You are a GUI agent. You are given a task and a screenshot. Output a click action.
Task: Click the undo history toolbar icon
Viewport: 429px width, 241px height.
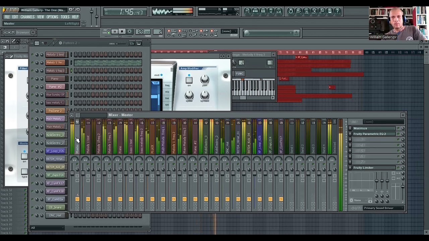click(x=291, y=11)
